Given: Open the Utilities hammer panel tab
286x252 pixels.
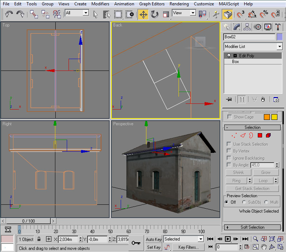Looking at the screenshot, I should pos(279,27).
